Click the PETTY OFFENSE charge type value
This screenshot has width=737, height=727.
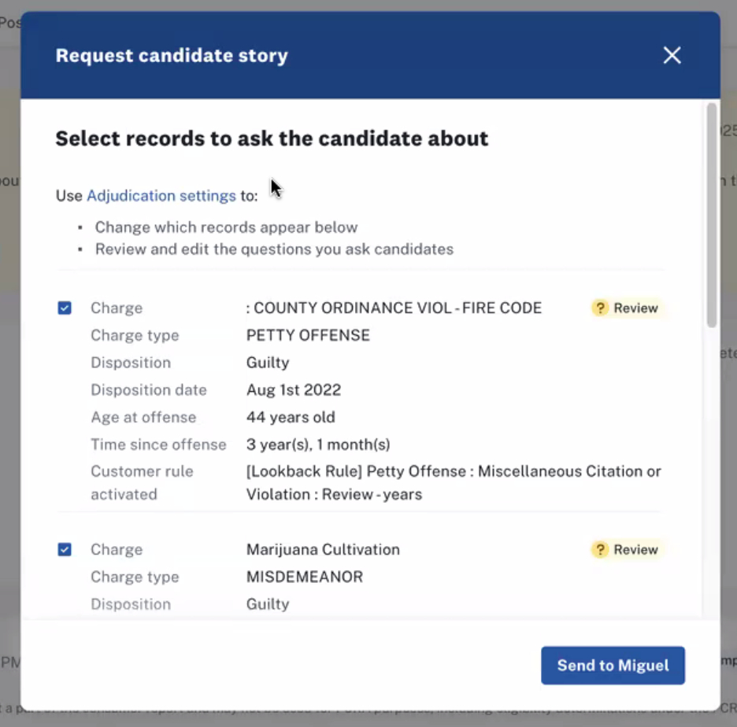coord(308,336)
